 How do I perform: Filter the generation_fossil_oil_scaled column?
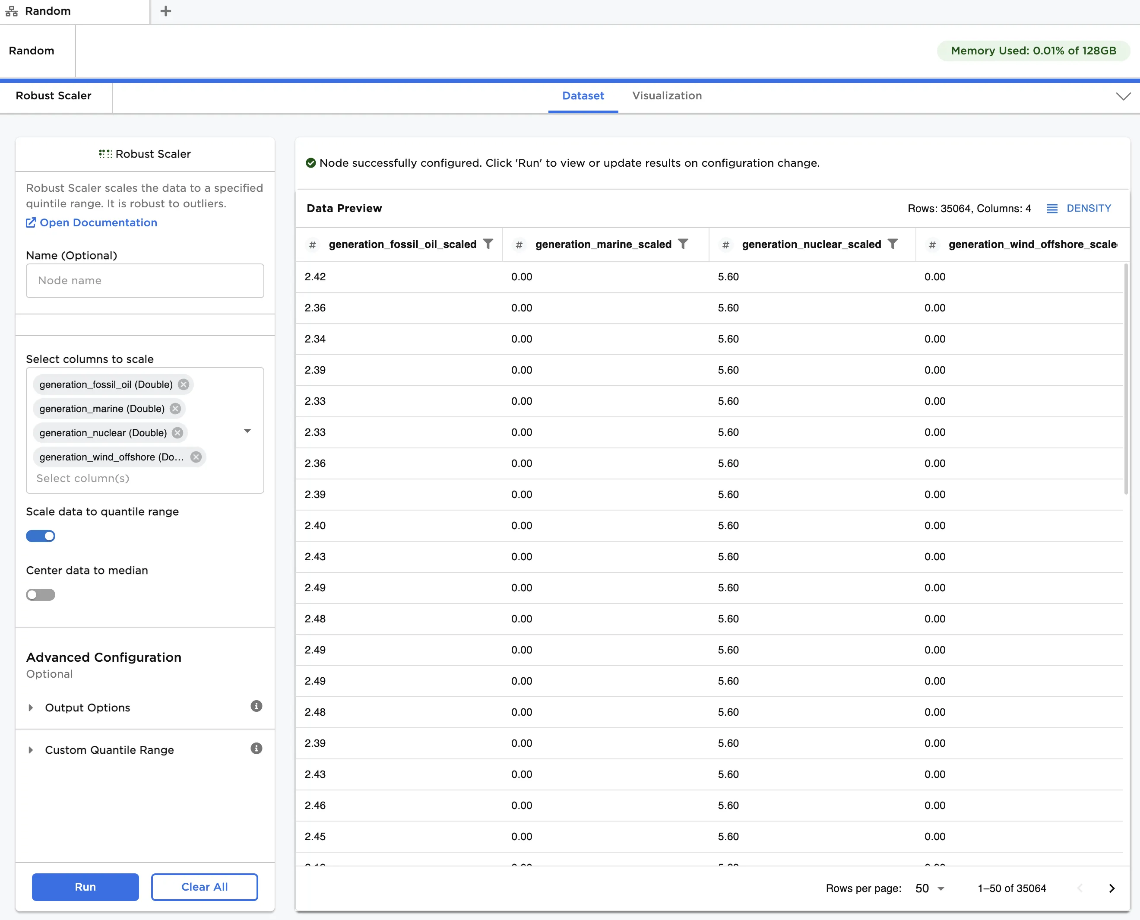click(x=488, y=244)
